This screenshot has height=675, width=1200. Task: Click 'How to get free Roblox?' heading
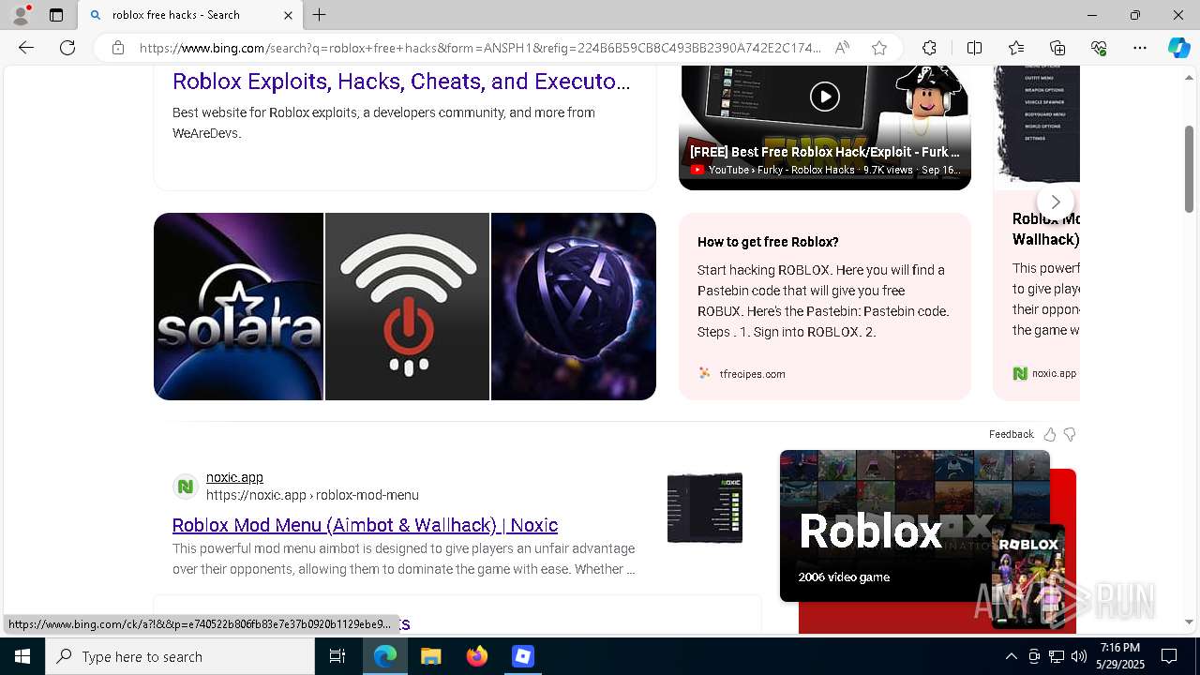tap(768, 242)
